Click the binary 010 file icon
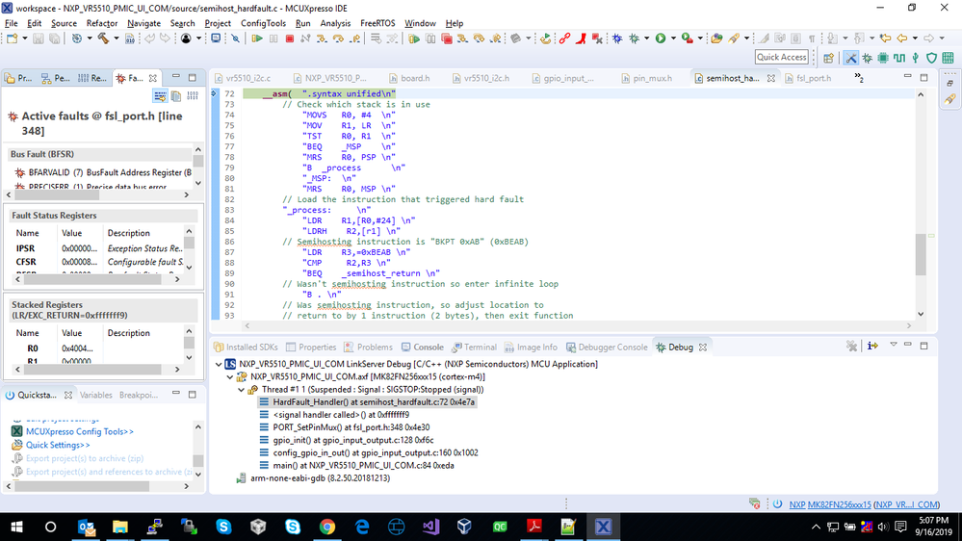962x541 pixels. coord(129,39)
